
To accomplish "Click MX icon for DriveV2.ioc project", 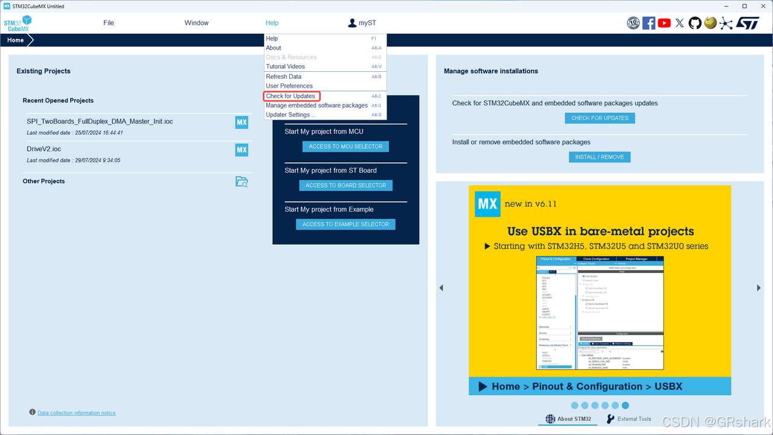I will (242, 150).
